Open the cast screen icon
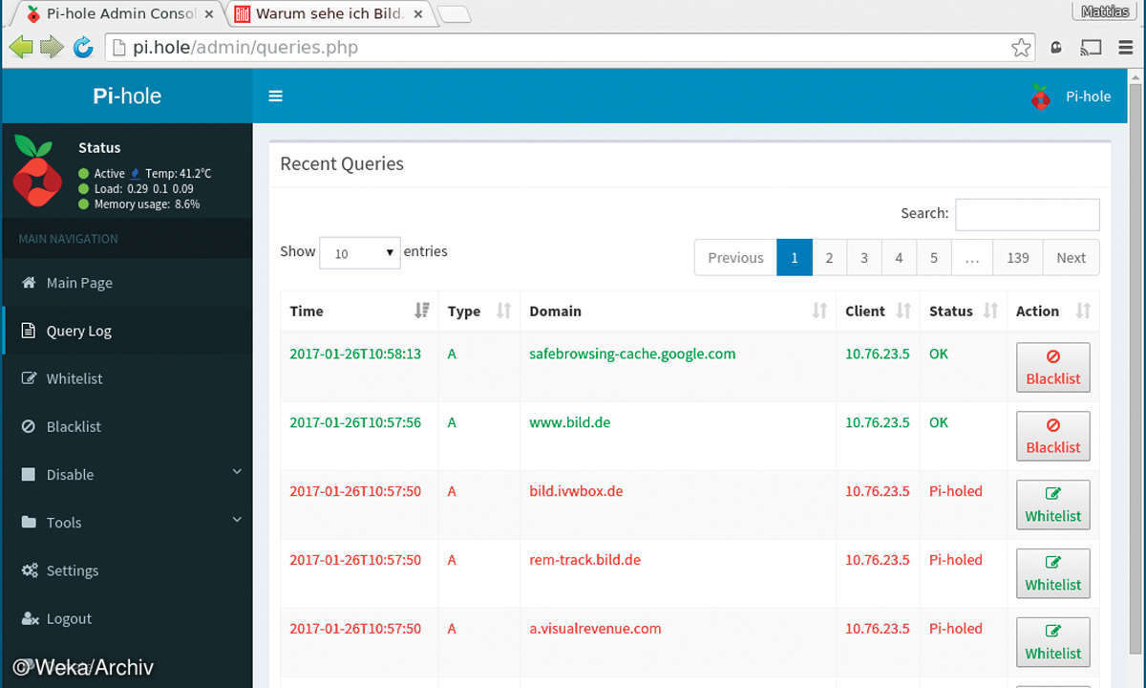 point(1091,47)
